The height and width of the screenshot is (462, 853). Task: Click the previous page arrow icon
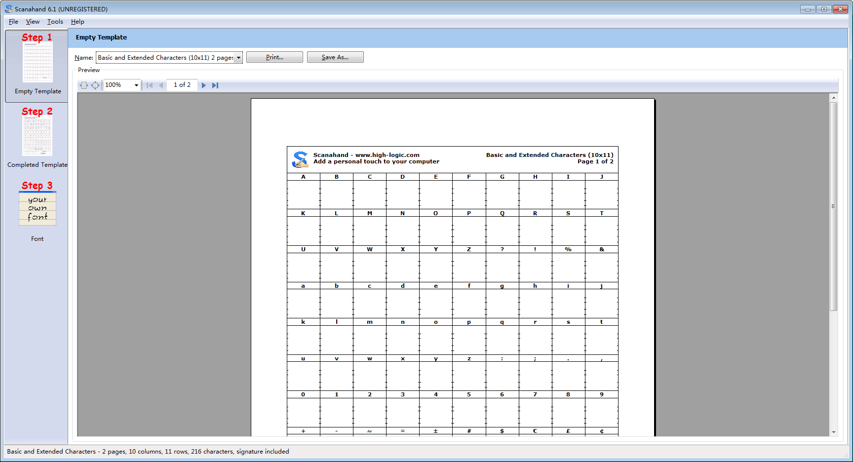161,85
